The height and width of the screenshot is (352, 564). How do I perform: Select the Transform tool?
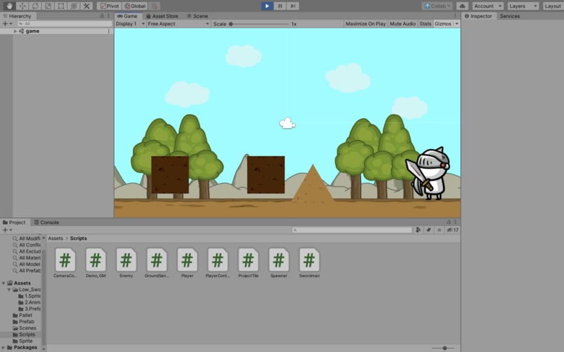click(73, 6)
